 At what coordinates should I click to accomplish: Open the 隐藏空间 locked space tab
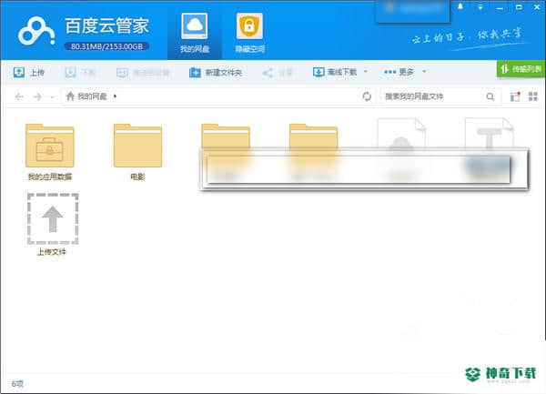click(x=249, y=34)
